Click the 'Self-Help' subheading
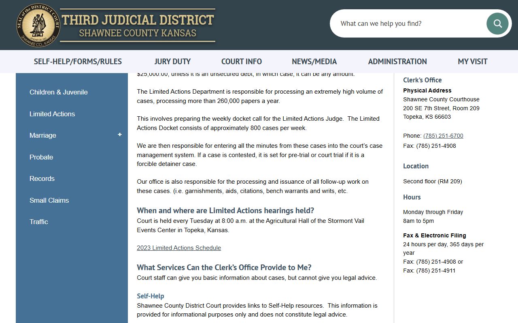 tap(151, 296)
